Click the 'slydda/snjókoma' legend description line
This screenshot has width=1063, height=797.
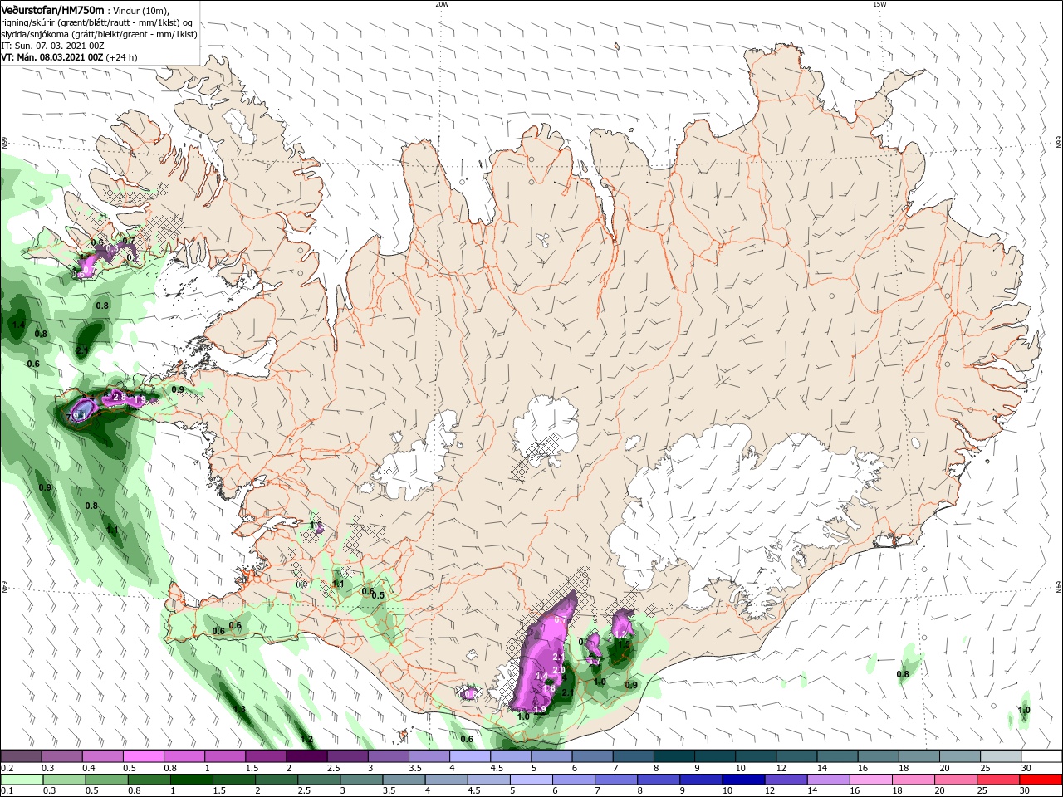pyautogui.click(x=99, y=35)
